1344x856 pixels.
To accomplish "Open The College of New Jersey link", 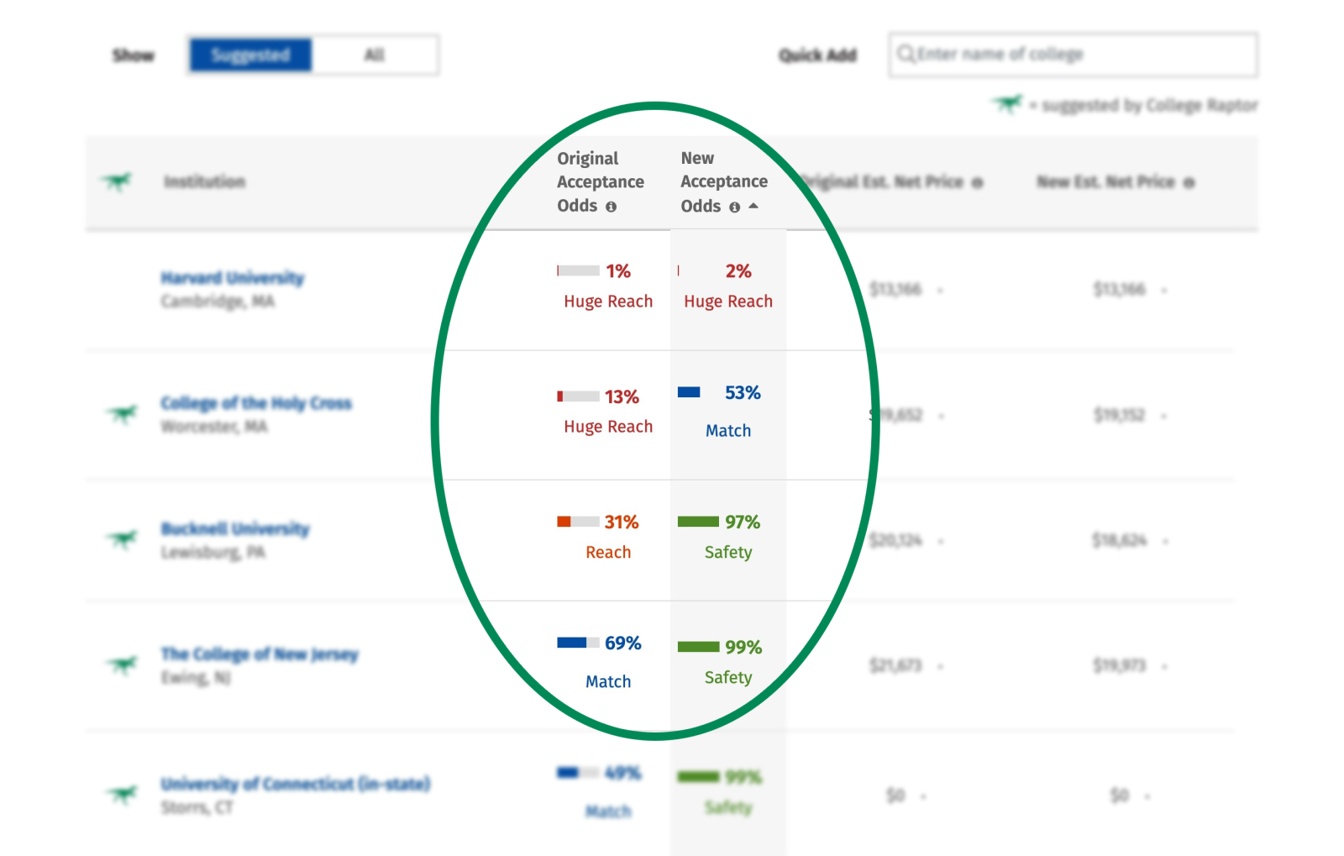I will [x=260, y=654].
